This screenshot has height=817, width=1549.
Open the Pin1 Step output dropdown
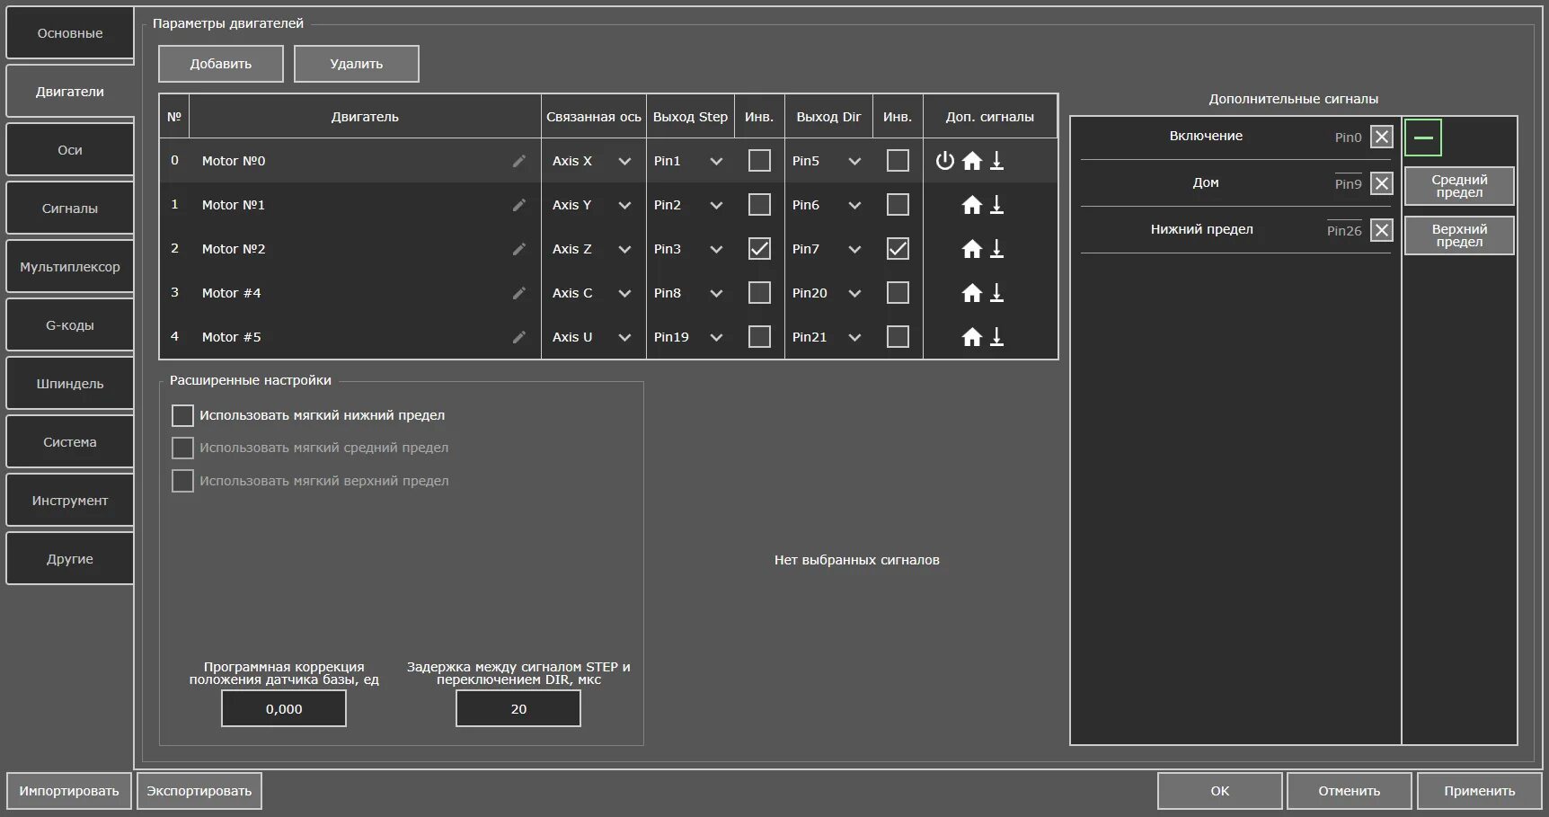point(690,161)
